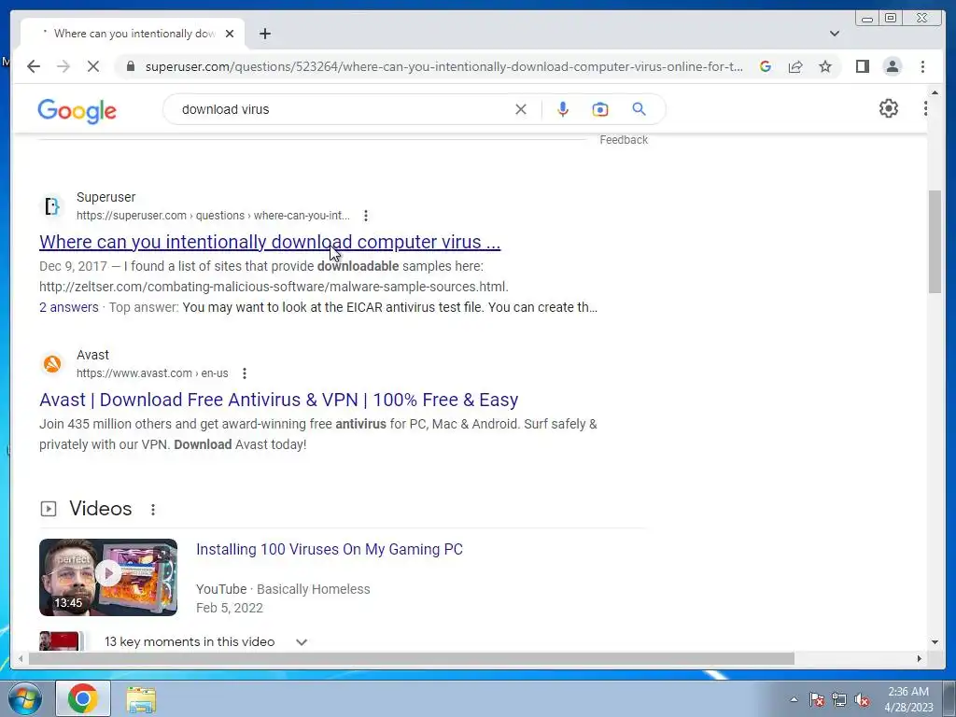Click the network tray icon
Screen dimensions: 956x717
click(x=839, y=699)
